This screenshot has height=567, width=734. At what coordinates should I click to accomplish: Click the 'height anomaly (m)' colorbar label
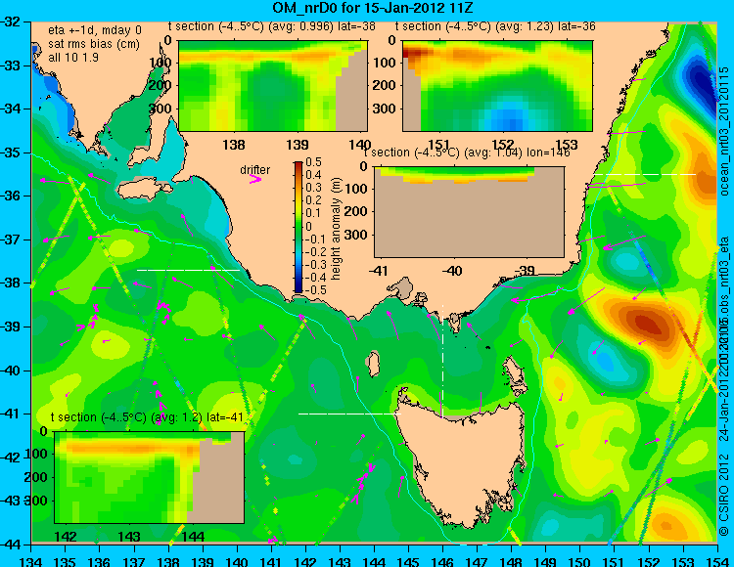point(336,229)
